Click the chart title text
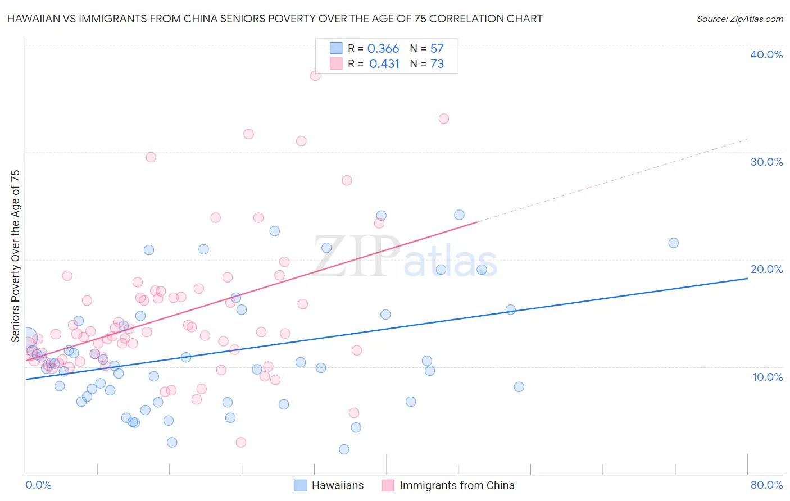The height and width of the screenshot is (501, 790). point(275,19)
